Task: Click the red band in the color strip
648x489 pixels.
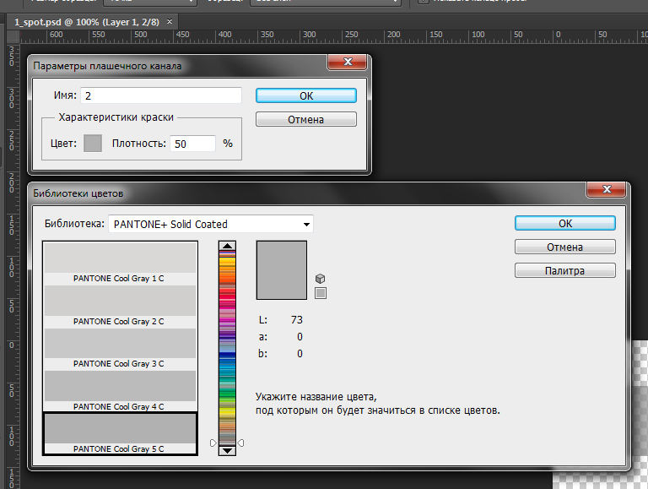Action: click(x=227, y=293)
